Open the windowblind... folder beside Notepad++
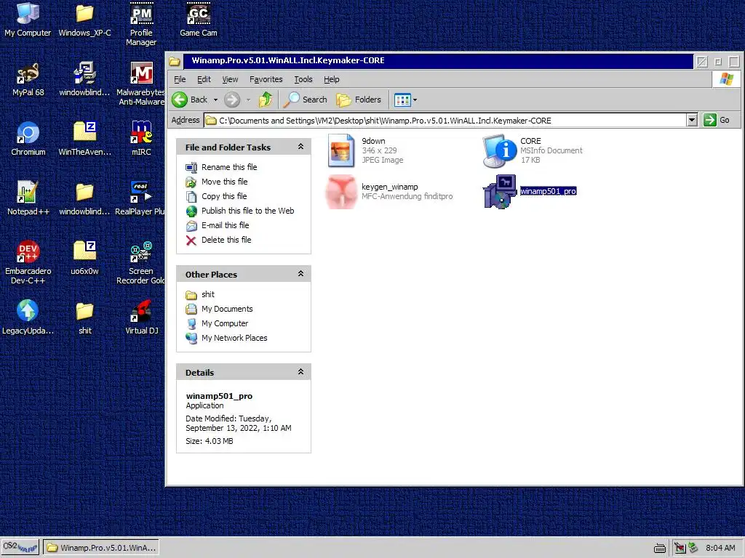 84,198
